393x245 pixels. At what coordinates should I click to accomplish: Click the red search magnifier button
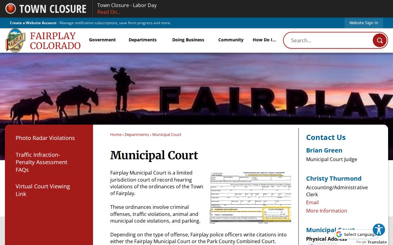click(379, 40)
